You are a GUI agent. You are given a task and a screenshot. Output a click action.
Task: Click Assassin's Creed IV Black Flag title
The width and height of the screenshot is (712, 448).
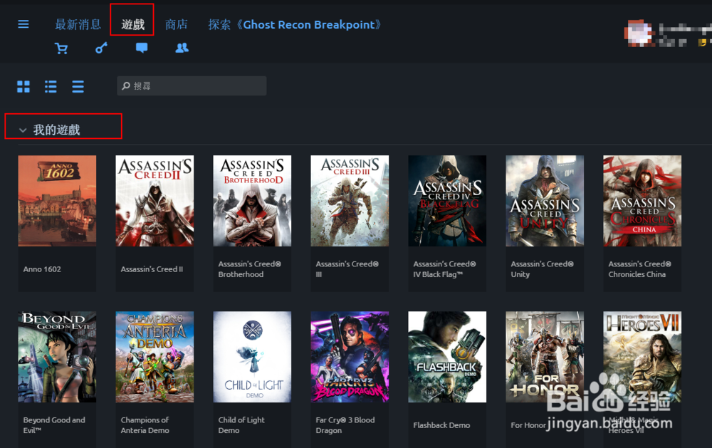444,269
